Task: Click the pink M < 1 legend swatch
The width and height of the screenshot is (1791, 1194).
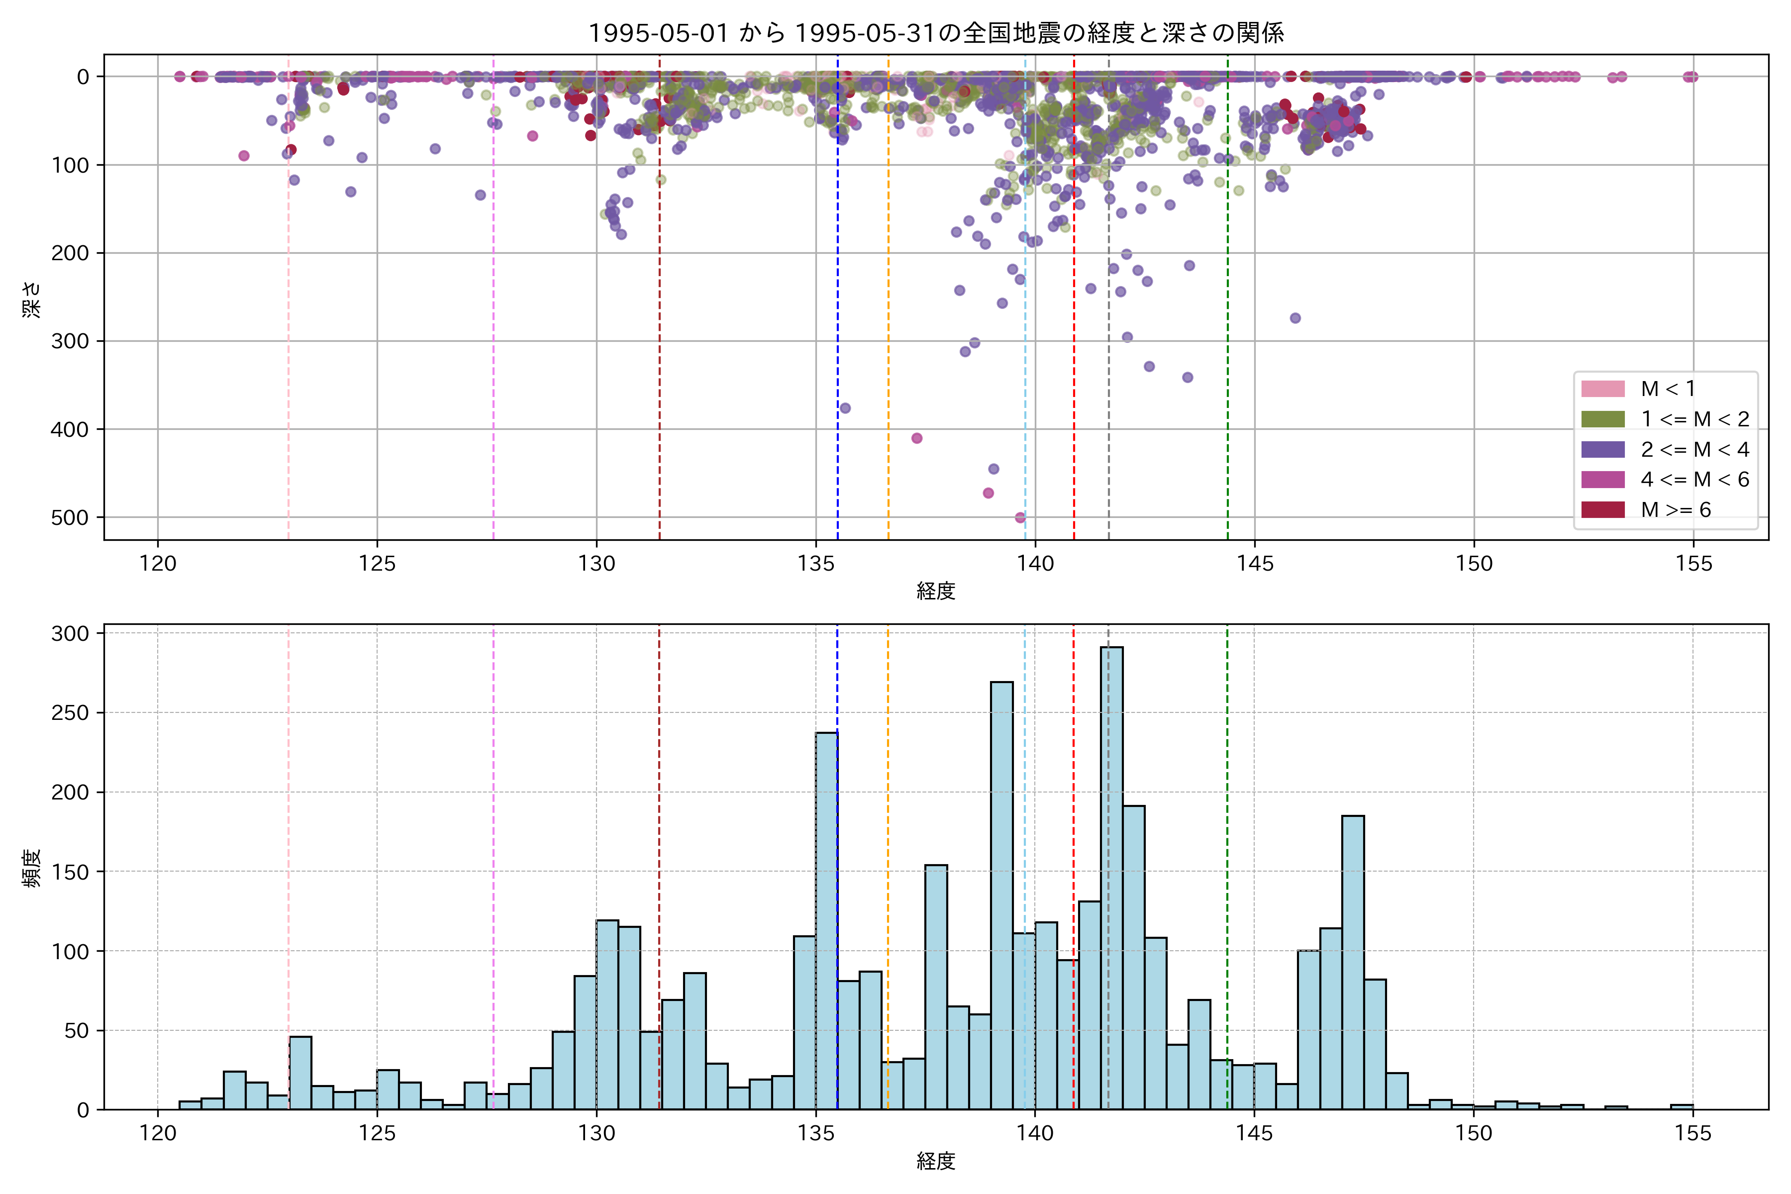Action: pyautogui.click(x=1602, y=389)
